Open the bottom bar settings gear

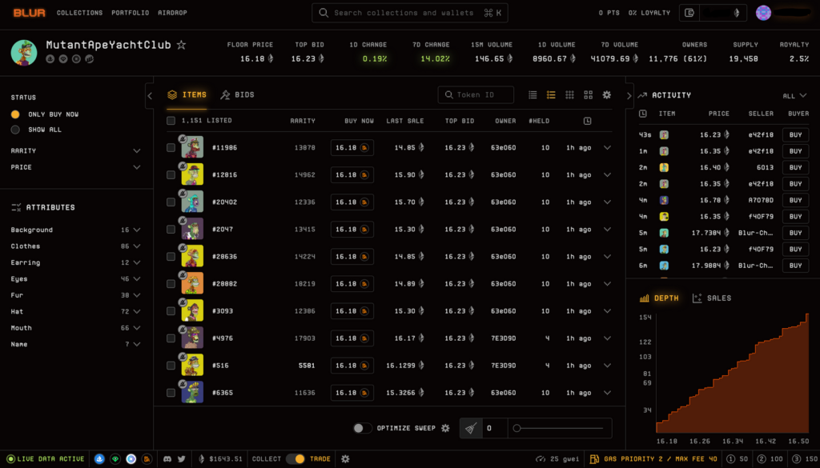pos(345,458)
